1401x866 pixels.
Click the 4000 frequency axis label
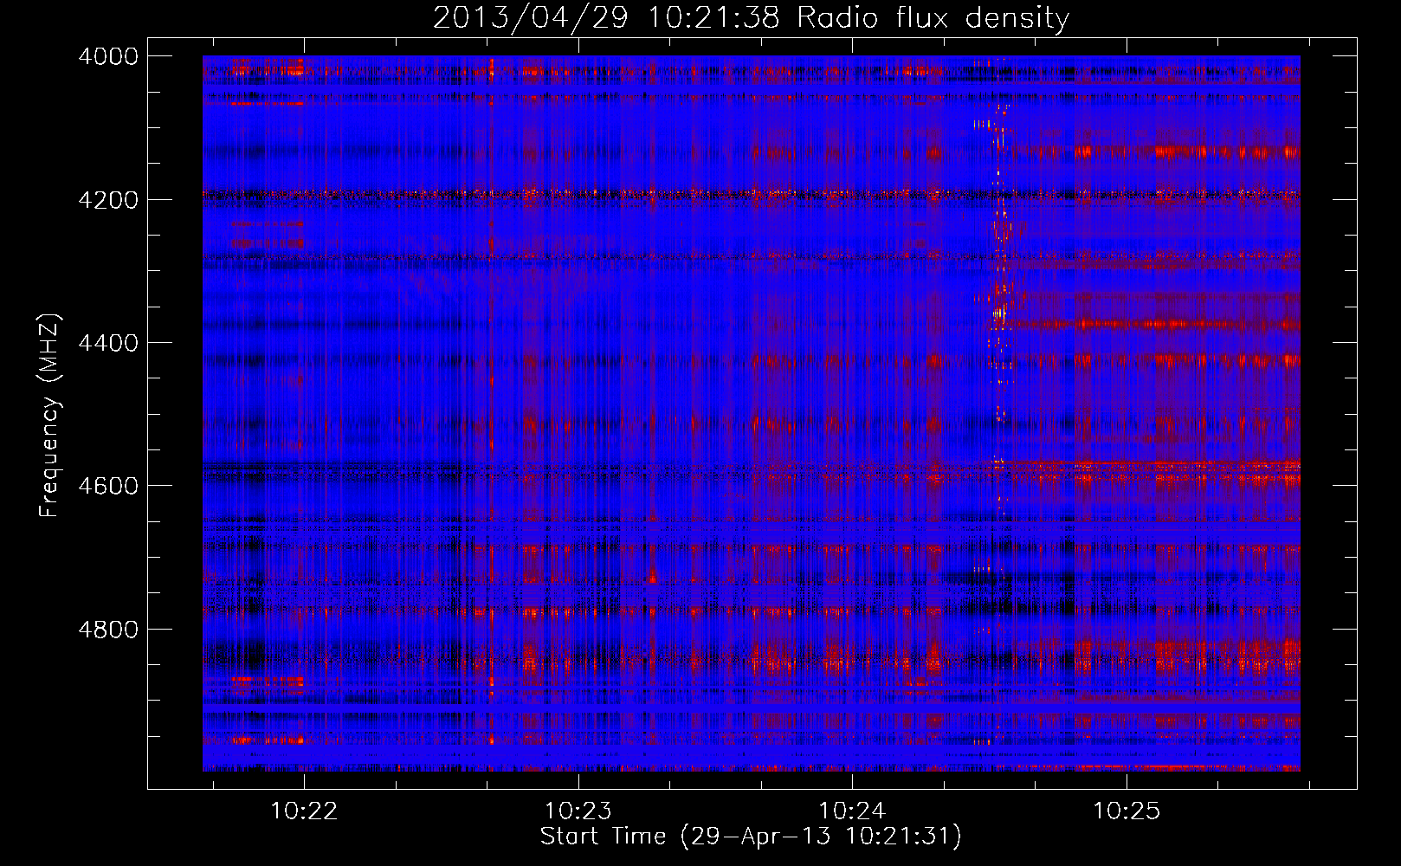pyautogui.click(x=108, y=56)
